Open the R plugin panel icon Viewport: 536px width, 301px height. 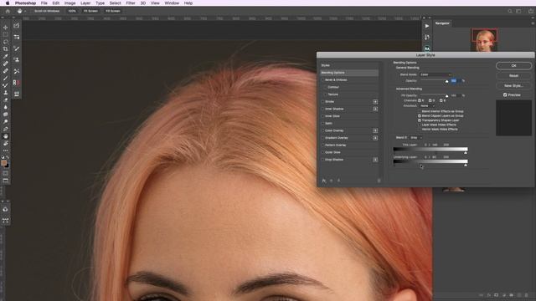[x=17, y=82]
